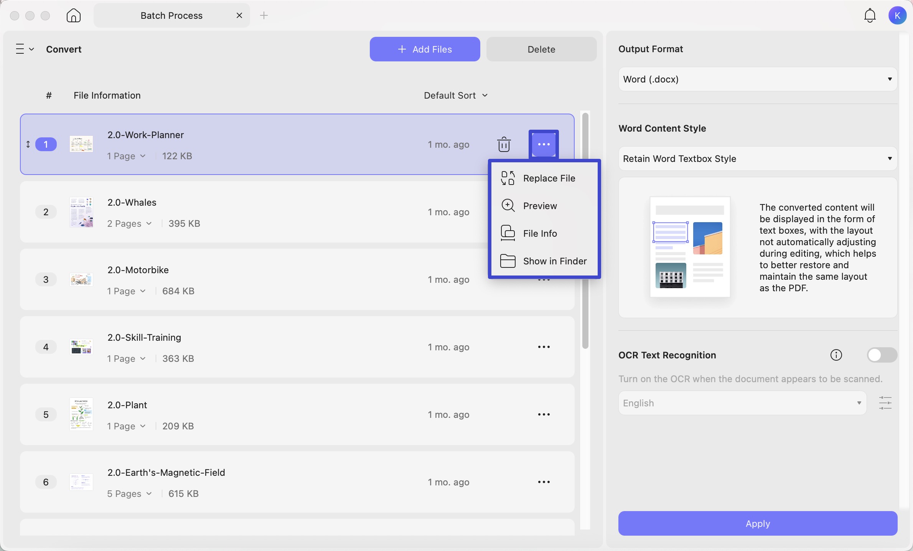913x551 pixels.
Task: Open more options for 2.0-Earth's-Magnetic-Field
Action: click(x=544, y=482)
